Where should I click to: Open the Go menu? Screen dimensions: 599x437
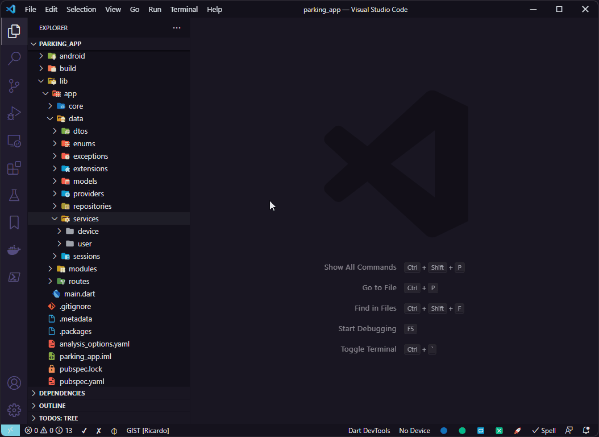coord(135,9)
